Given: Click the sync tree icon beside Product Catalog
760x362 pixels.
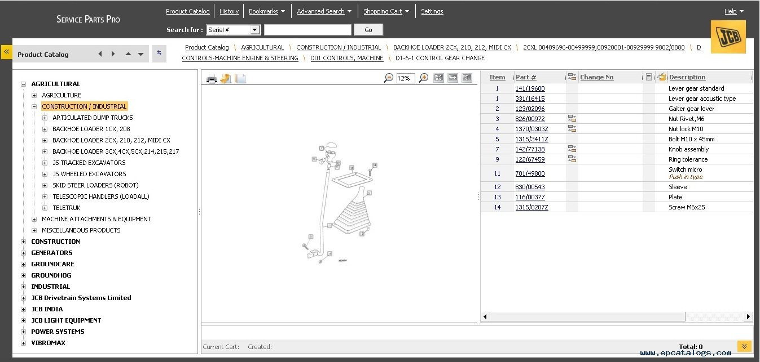Looking at the screenshot, I should [x=159, y=53].
